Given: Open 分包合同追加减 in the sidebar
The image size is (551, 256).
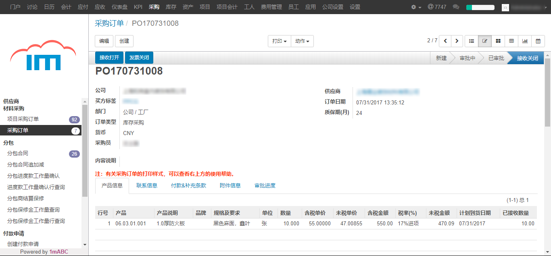Looking at the screenshot, I should (x=25, y=165).
